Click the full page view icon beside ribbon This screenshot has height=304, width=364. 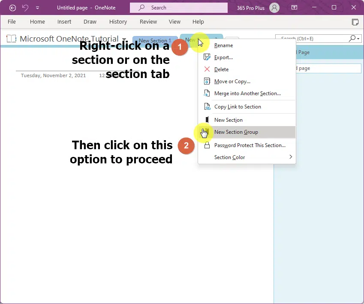coord(355,22)
